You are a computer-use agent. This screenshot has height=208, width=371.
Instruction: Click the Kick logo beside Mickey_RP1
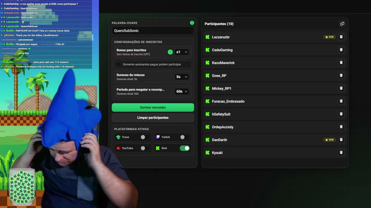(208, 88)
